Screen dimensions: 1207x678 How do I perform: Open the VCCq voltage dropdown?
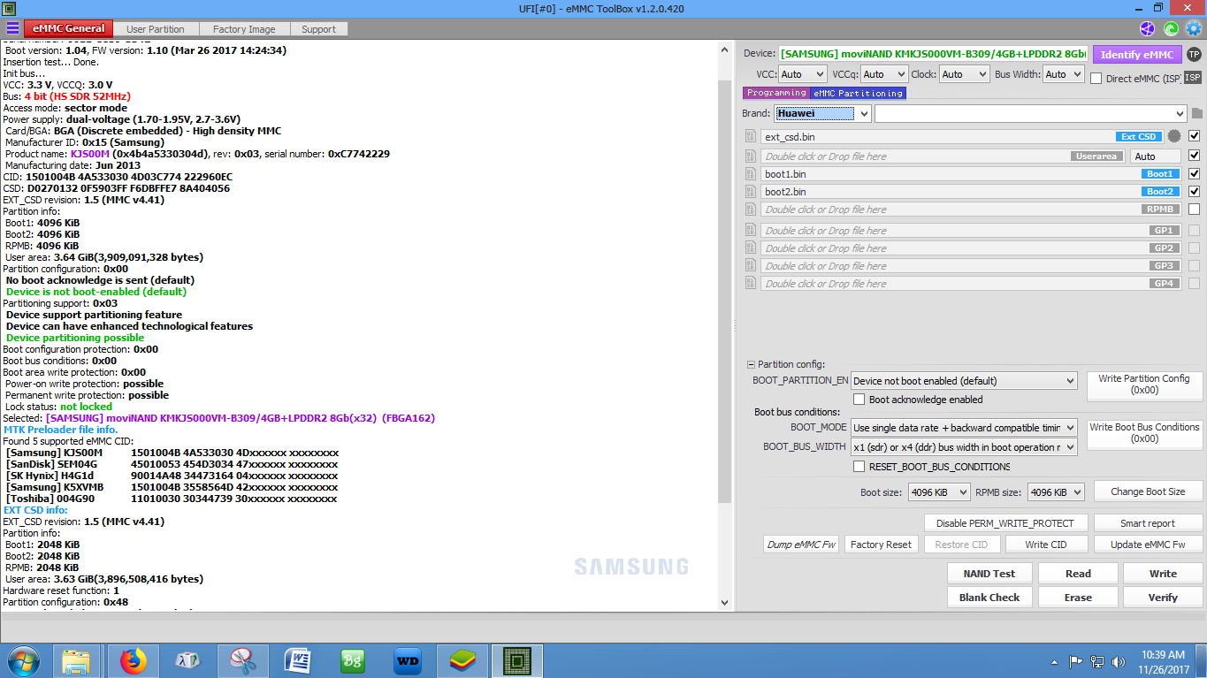coord(884,74)
